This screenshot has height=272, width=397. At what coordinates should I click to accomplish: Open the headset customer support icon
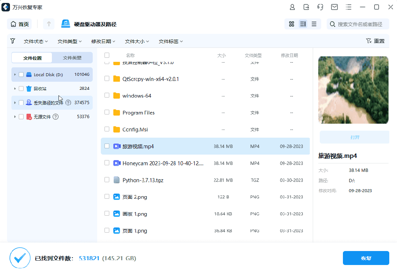point(320,7)
